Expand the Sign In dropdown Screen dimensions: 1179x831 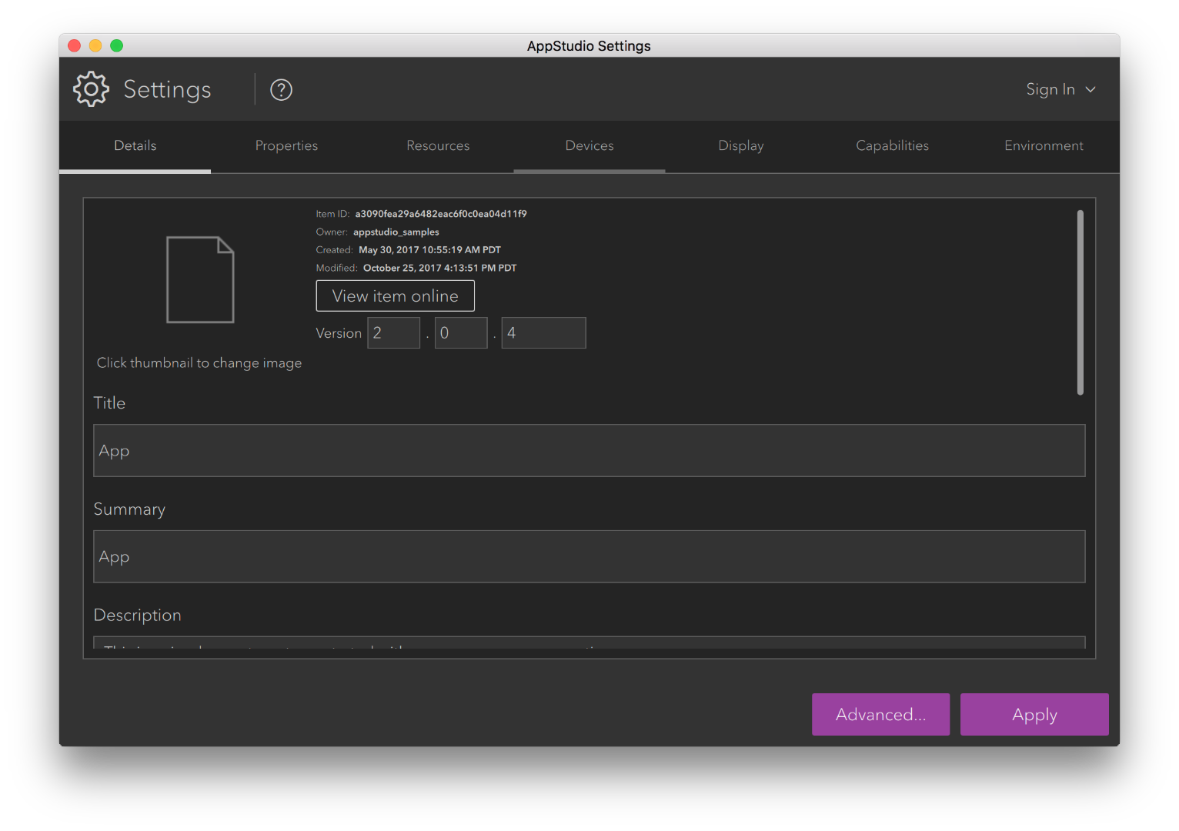coord(1060,89)
